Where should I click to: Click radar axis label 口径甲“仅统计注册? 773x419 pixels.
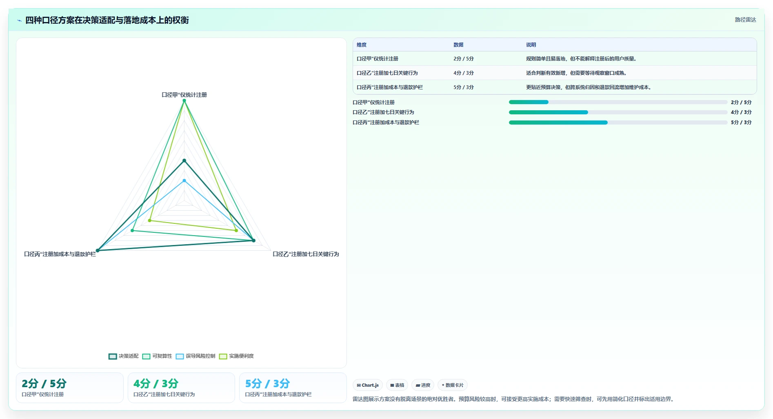(x=184, y=95)
